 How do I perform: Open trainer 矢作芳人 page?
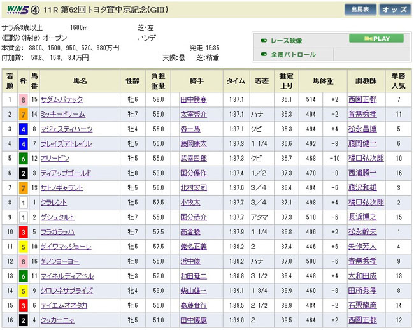click(362, 246)
